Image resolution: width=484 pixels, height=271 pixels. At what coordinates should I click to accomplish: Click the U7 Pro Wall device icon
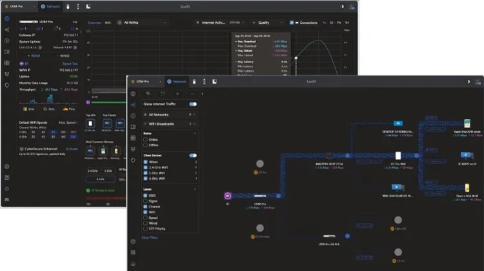pyautogui.click(x=398, y=155)
